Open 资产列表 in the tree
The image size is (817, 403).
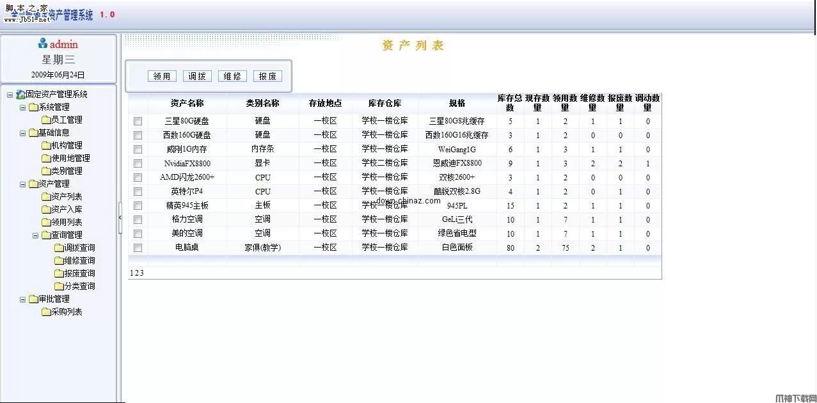67,196
